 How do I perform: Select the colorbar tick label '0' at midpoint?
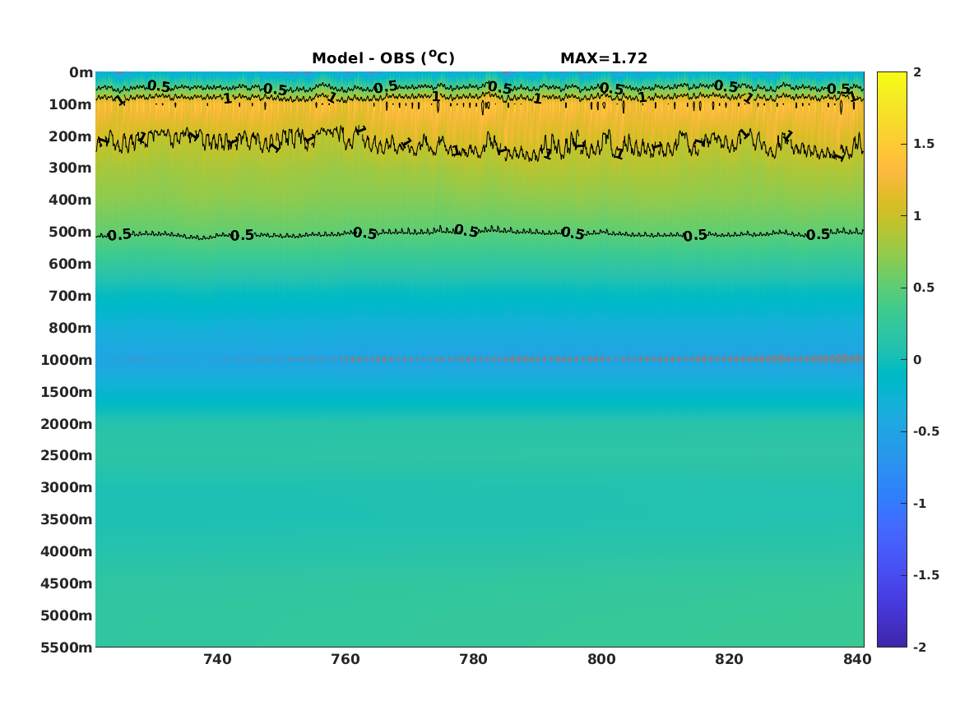coord(917,360)
